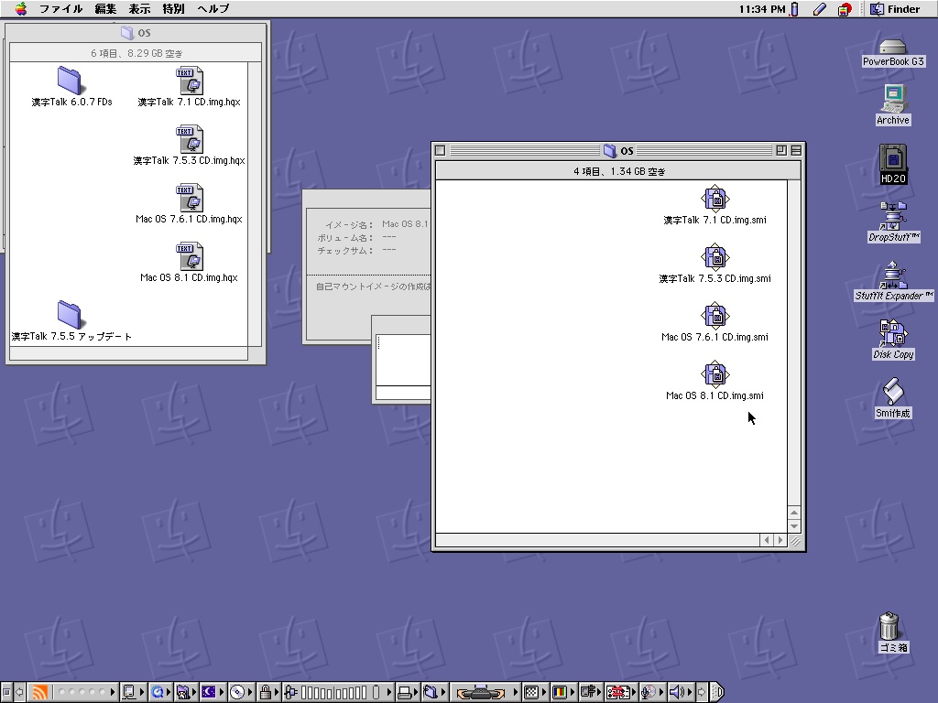Image resolution: width=938 pixels, height=703 pixels.
Task: Open the 編集 menu
Action: point(105,9)
